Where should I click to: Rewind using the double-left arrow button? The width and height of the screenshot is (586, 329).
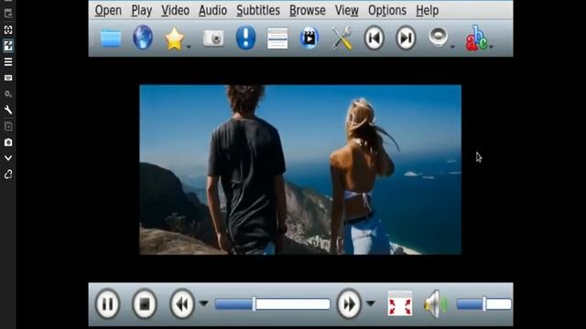tap(182, 304)
